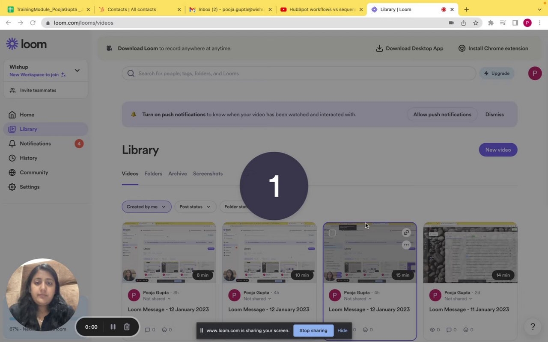
Task: Click the New video button
Action: click(498, 150)
